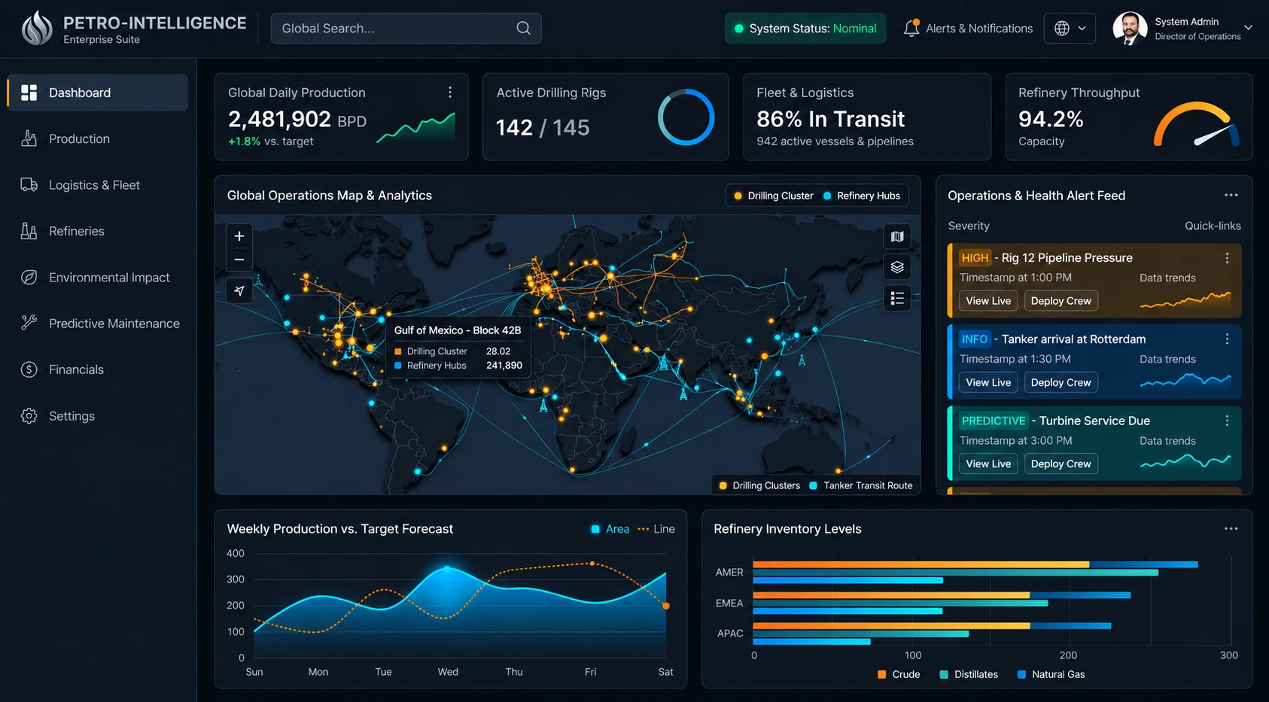This screenshot has width=1269, height=702.
Task: Open the map view icon
Action: coord(897,236)
